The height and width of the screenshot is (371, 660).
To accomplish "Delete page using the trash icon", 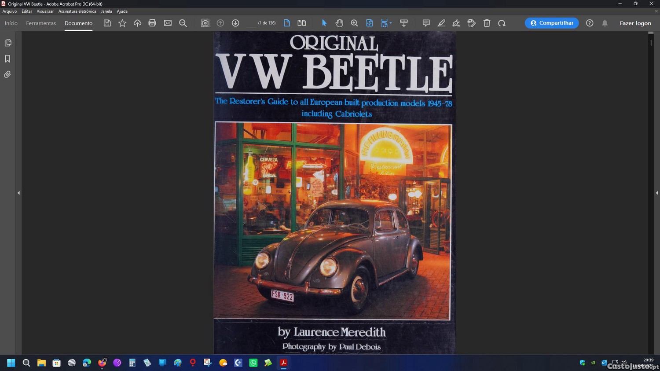I will click(x=487, y=23).
